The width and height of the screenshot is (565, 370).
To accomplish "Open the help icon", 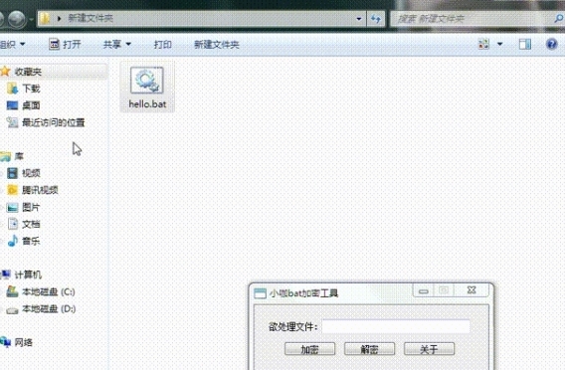I will [552, 45].
